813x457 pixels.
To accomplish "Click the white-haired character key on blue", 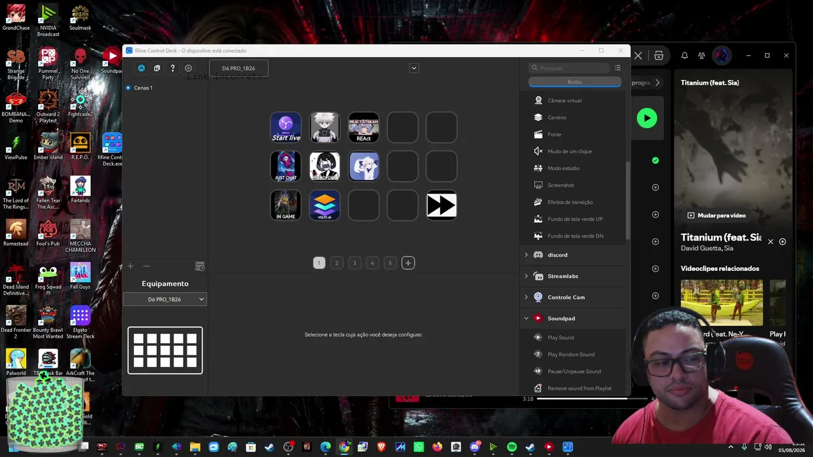I will click(x=363, y=166).
